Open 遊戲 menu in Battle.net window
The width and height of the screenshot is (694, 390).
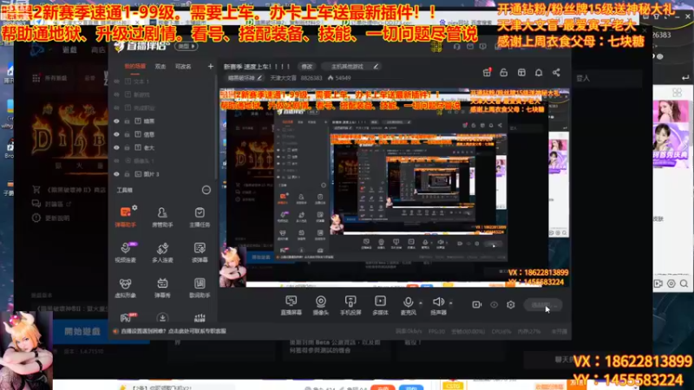tap(69, 50)
